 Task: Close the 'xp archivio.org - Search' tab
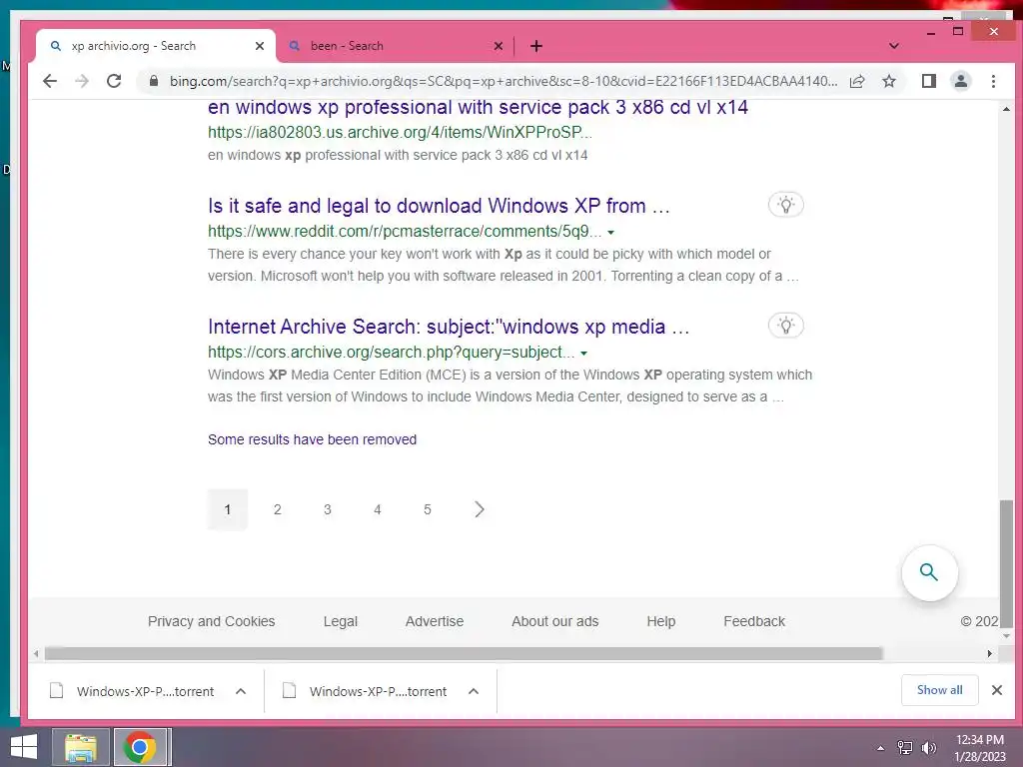tap(260, 46)
